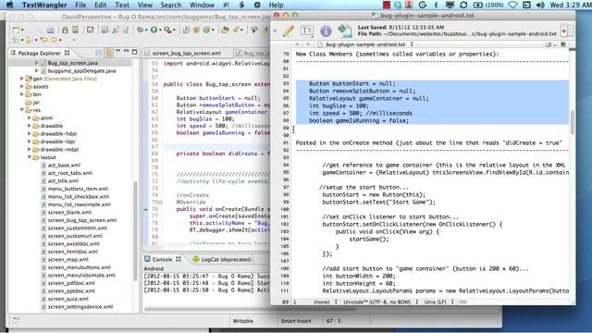Select the Package Explorer tab
This screenshot has width=592, height=333.
[39, 53]
